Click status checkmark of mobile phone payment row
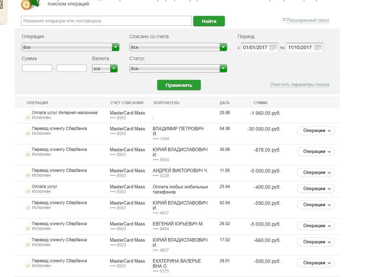 (x=28, y=192)
